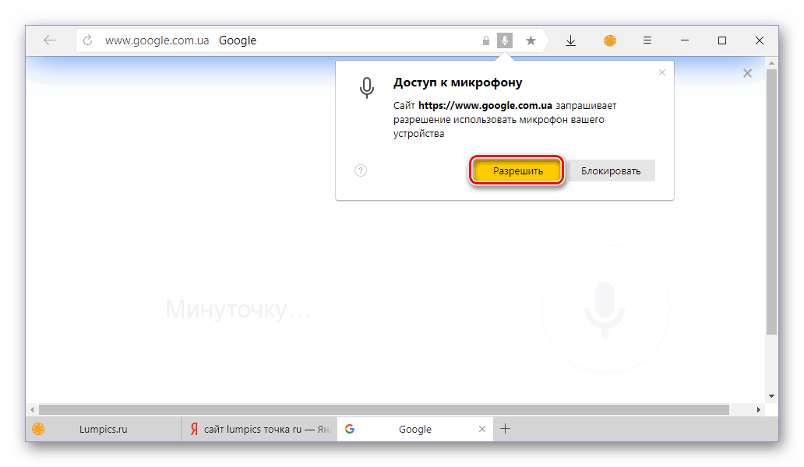Click the help question mark in popup
804x467 pixels.
[x=361, y=170]
